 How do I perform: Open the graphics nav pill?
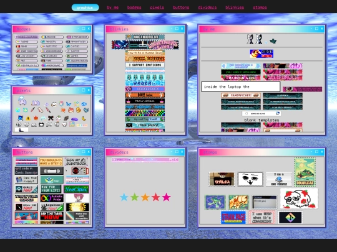(x=85, y=7)
